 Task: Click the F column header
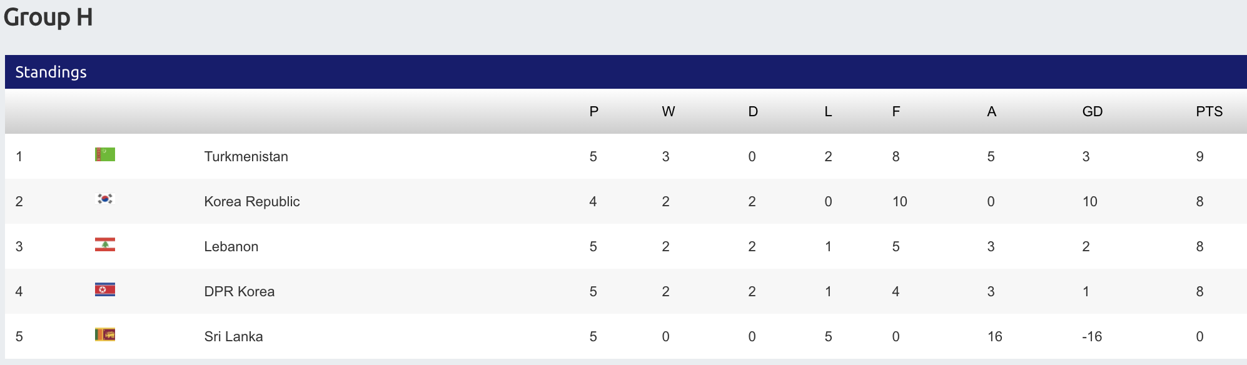tap(896, 111)
